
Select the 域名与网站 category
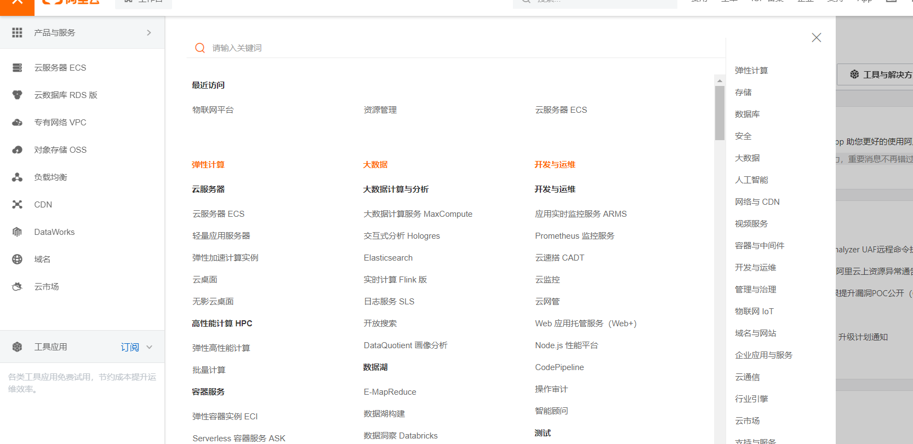[756, 333]
